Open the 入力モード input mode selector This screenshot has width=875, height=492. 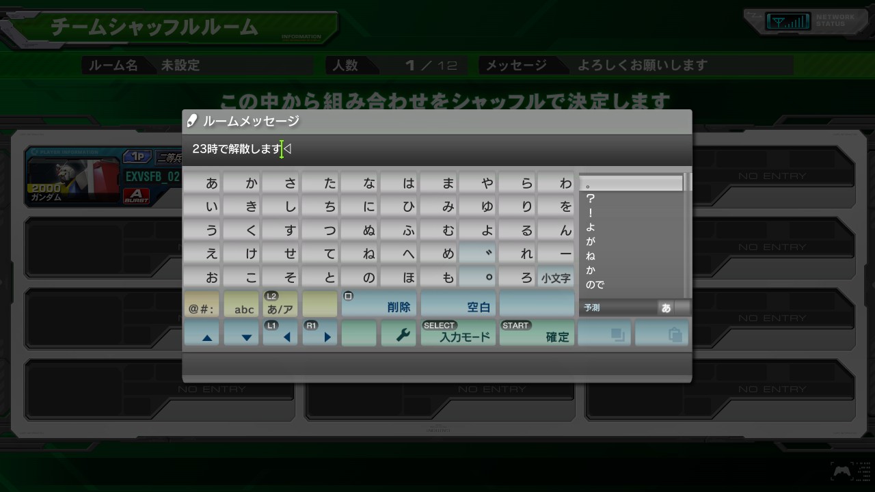(458, 333)
